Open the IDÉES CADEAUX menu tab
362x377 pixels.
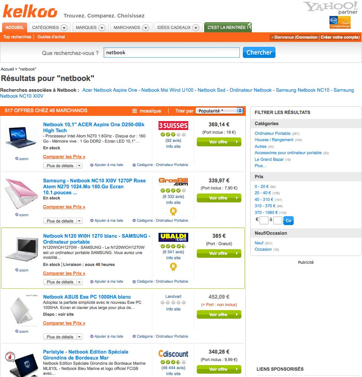177,27
